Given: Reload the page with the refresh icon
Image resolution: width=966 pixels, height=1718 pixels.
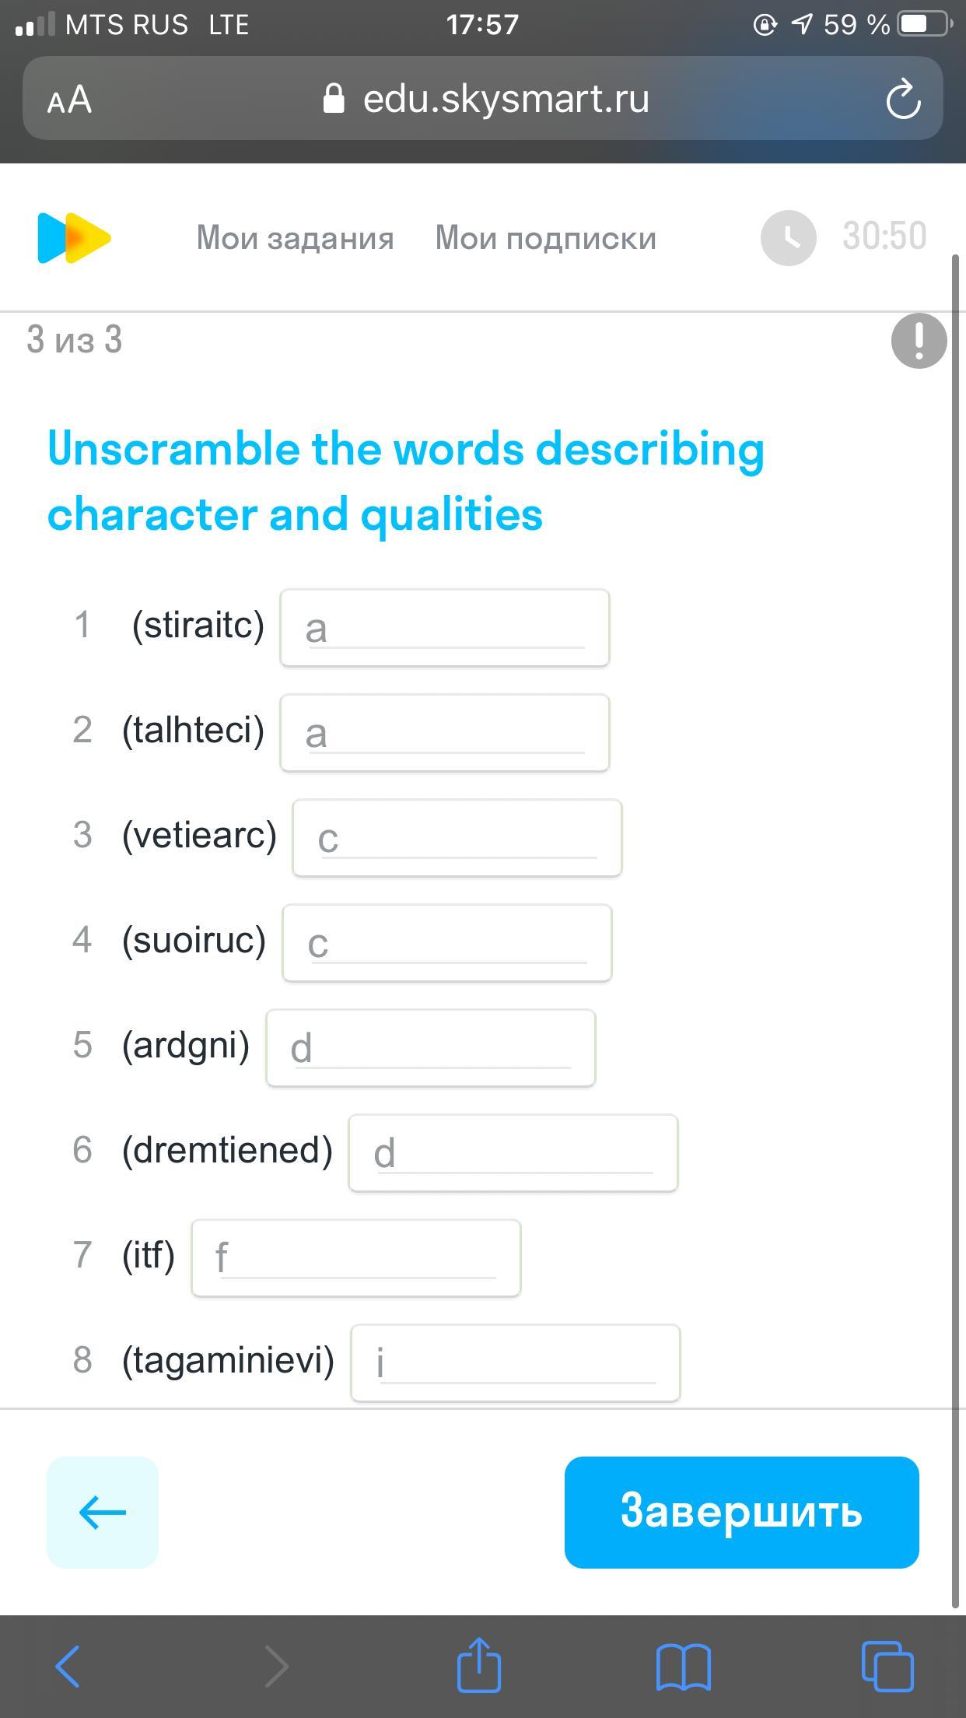Looking at the screenshot, I should click(x=903, y=100).
